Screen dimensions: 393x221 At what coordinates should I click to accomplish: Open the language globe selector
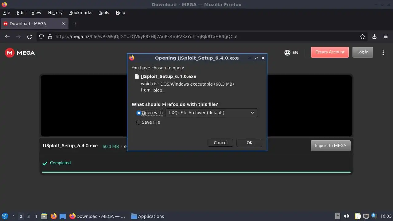287,52
